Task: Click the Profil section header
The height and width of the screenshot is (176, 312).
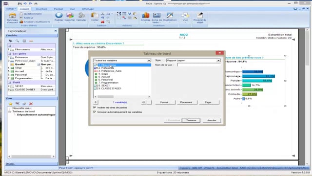Action: 31,83
